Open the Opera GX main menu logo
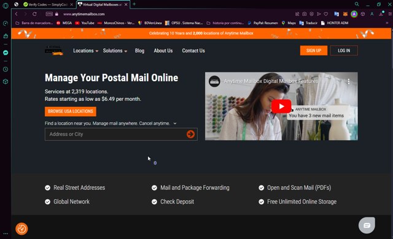 pyautogui.click(x=6, y=5)
